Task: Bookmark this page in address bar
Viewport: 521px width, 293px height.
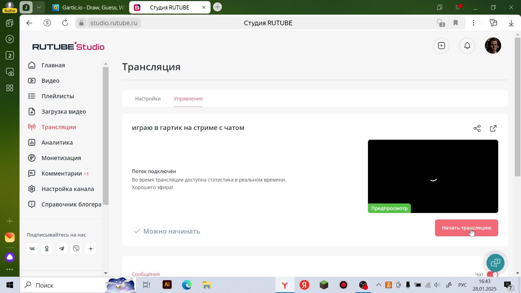Action: point(456,23)
